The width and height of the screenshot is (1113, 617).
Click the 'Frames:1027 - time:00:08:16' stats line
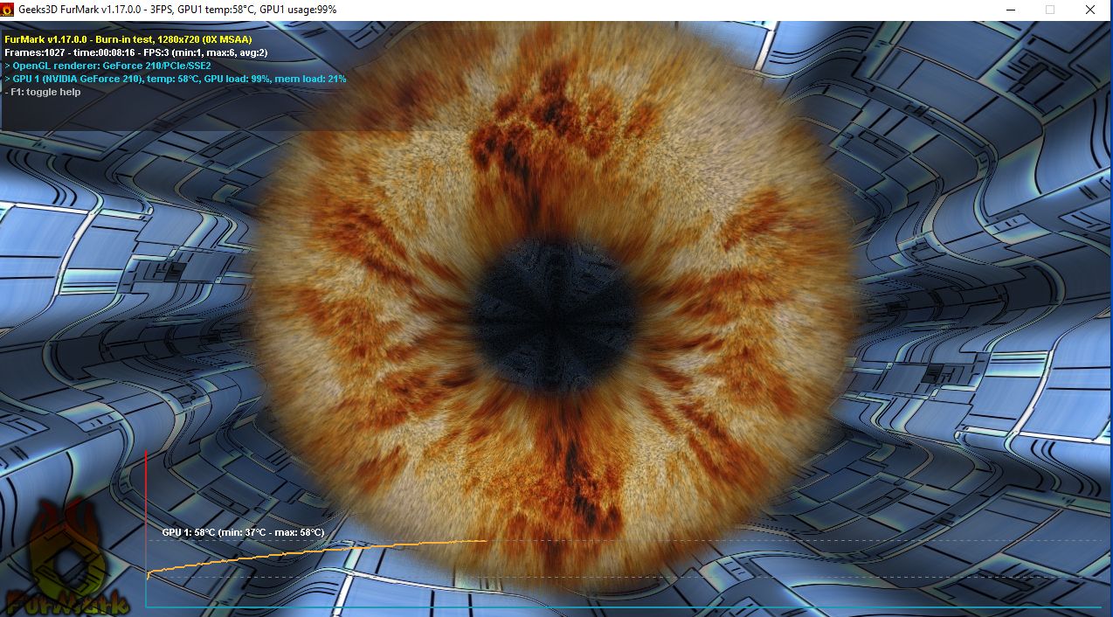(136, 52)
